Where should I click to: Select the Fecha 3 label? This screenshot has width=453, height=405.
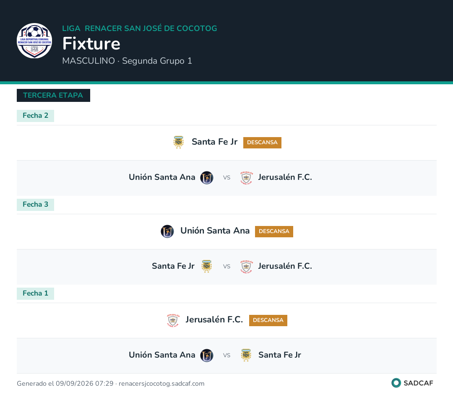coord(35,205)
